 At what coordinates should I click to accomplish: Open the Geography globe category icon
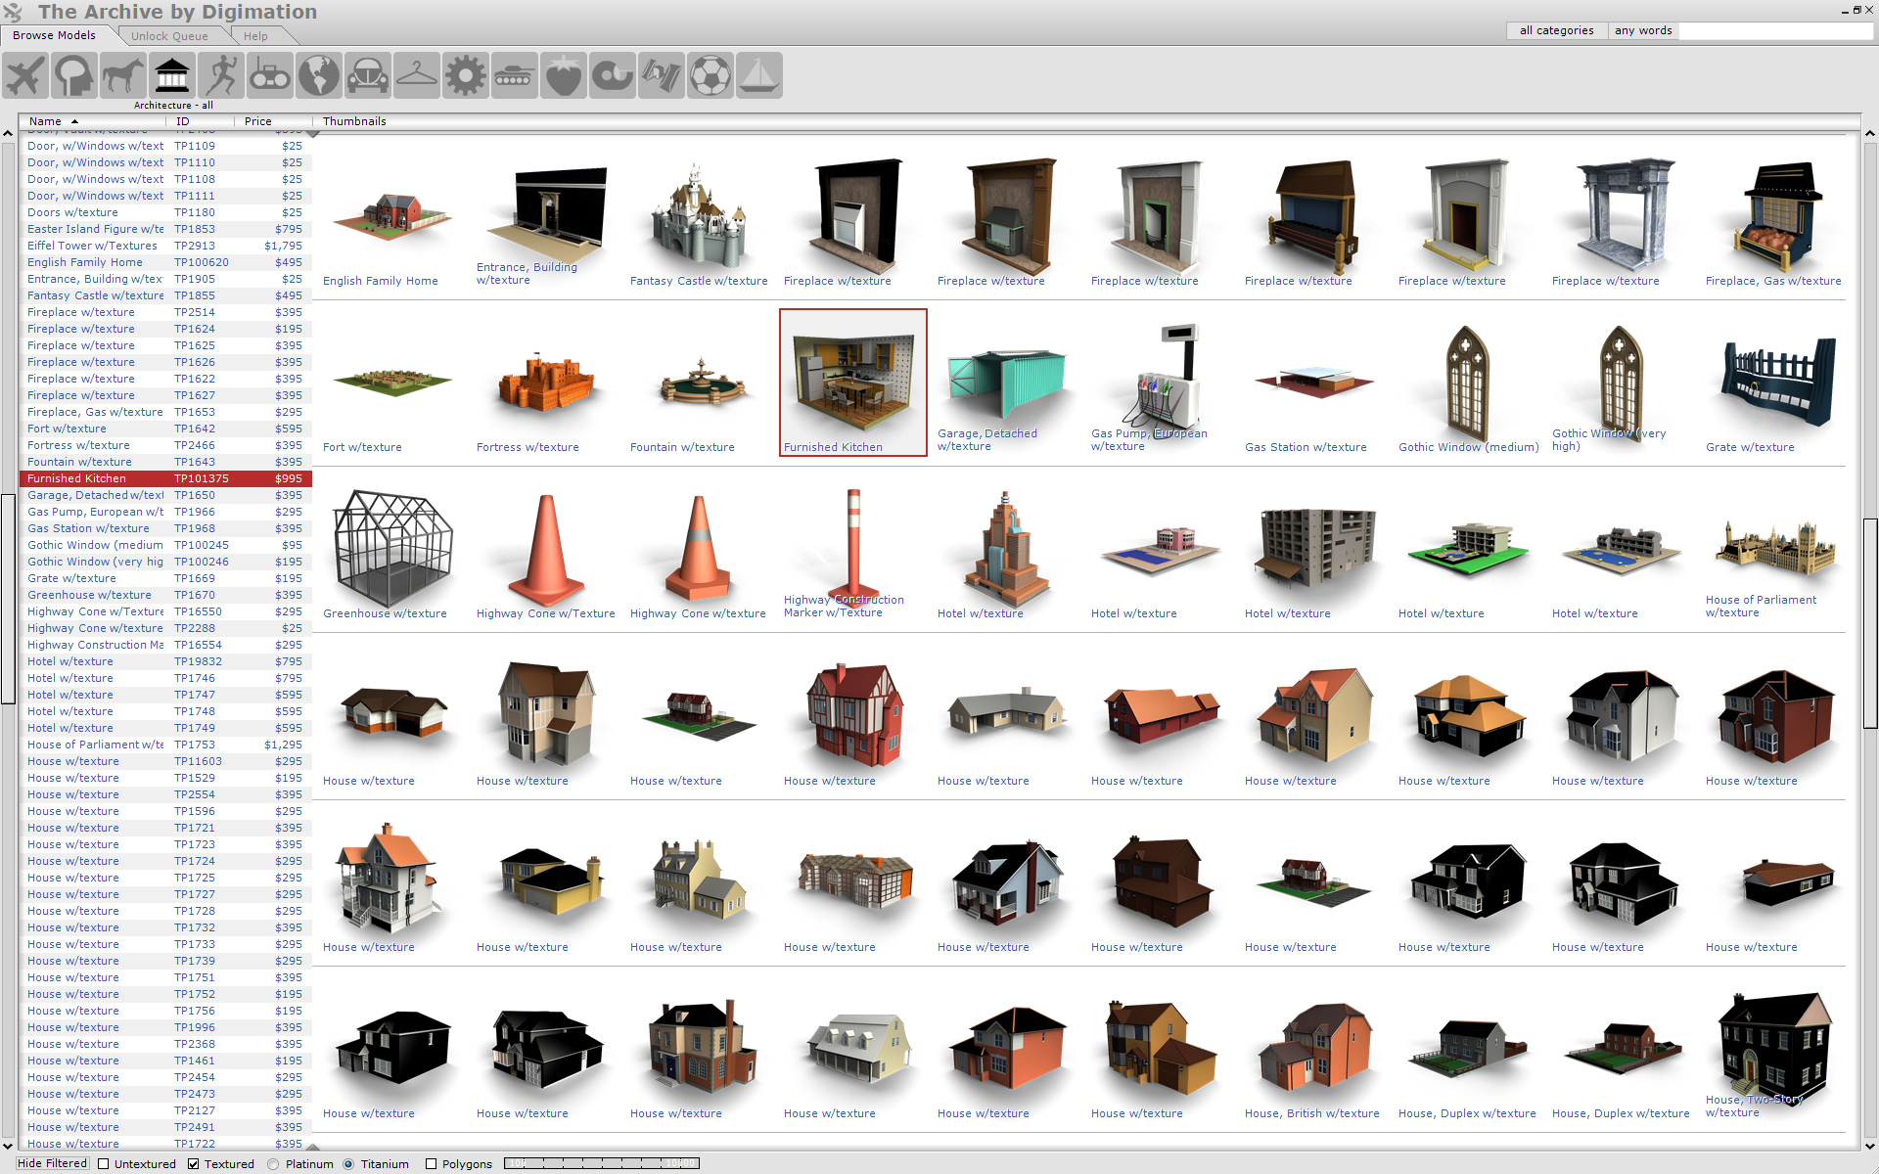319,75
